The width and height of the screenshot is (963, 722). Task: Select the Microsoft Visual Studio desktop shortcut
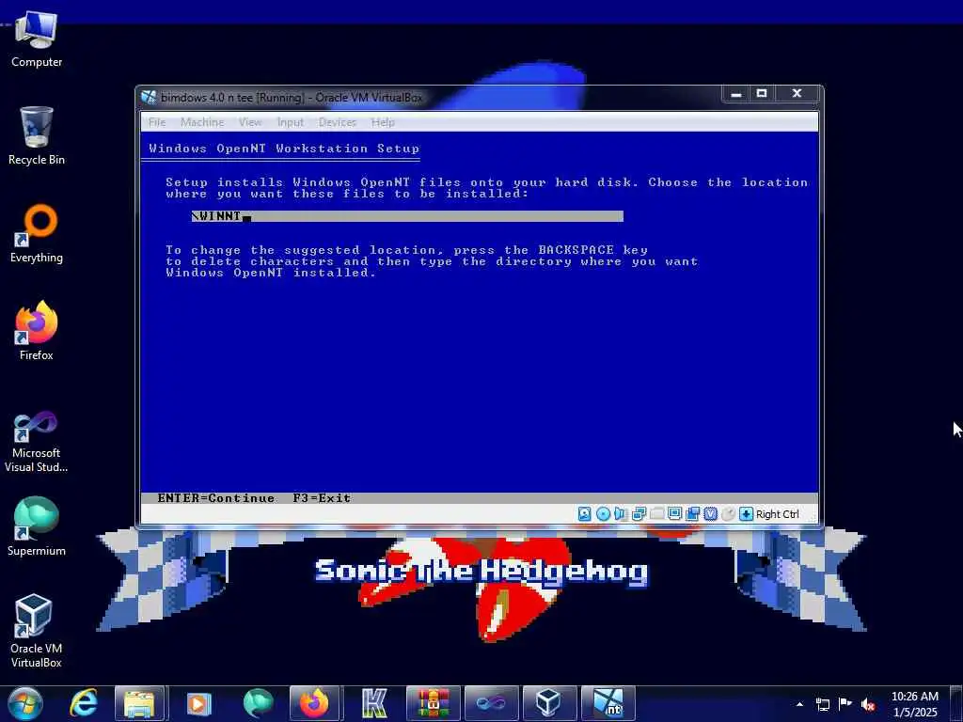tap(37, 442)
